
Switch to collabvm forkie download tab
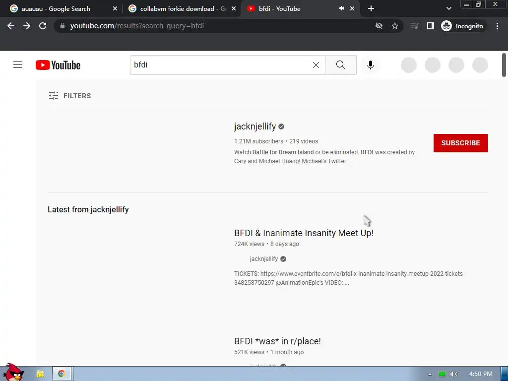click(x=182, y=9)
